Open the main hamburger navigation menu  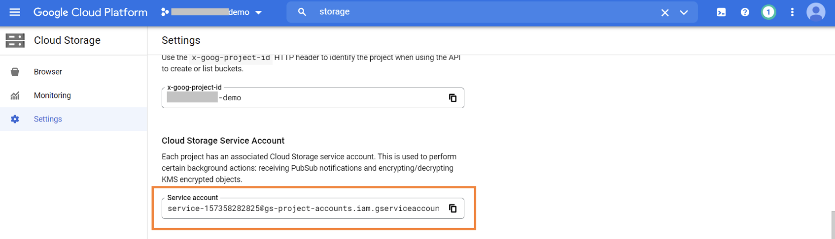coord(15,12)
